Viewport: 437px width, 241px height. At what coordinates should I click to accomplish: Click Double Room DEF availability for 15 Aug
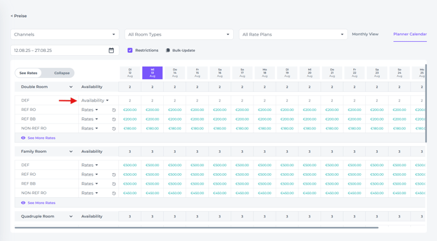pos(198,100)
